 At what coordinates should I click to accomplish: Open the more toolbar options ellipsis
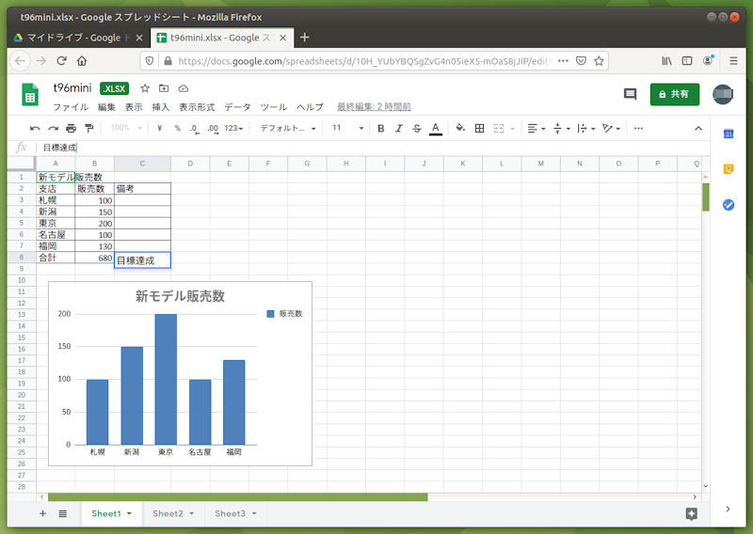[638, 128]
